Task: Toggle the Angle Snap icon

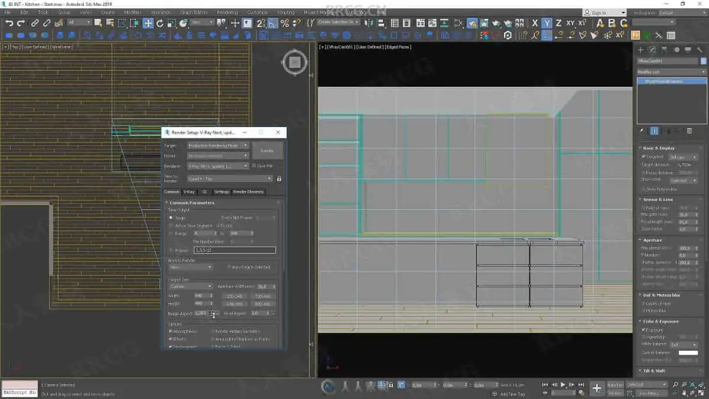Action: coord(272,23)
